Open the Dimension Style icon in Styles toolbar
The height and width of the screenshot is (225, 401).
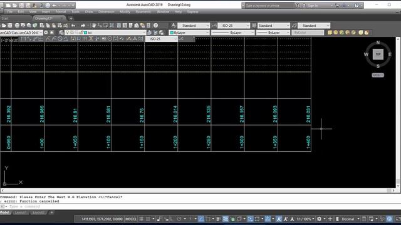214,26
